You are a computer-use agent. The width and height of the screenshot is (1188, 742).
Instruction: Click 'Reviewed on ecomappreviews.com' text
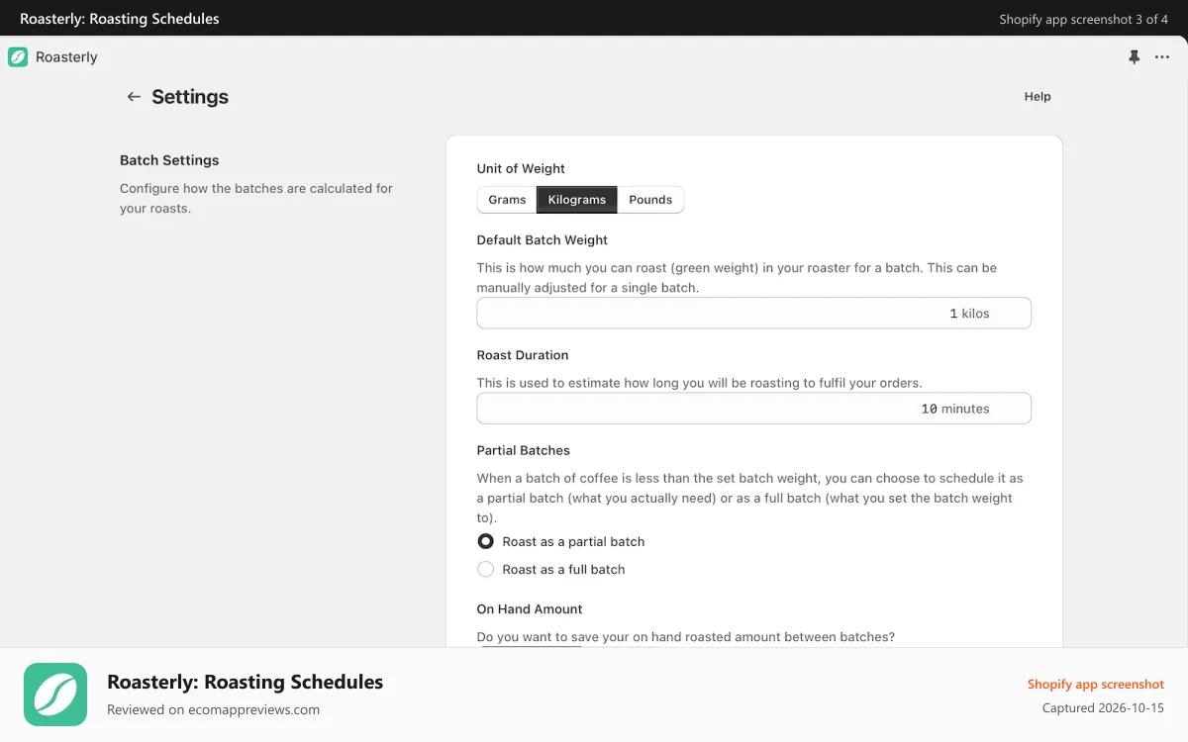213,709
